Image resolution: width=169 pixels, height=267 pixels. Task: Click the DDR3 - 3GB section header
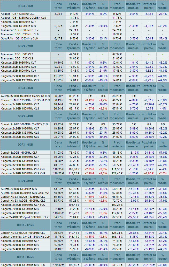point(25,88)
